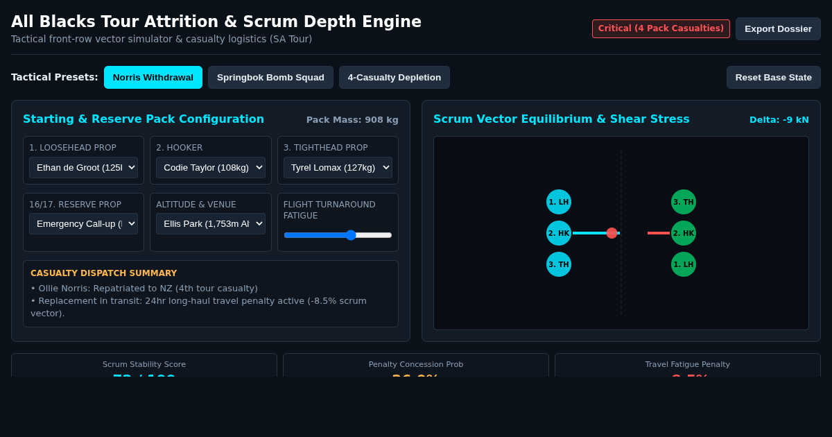Open the Altitude & Venue dropdown

(211, 223)
